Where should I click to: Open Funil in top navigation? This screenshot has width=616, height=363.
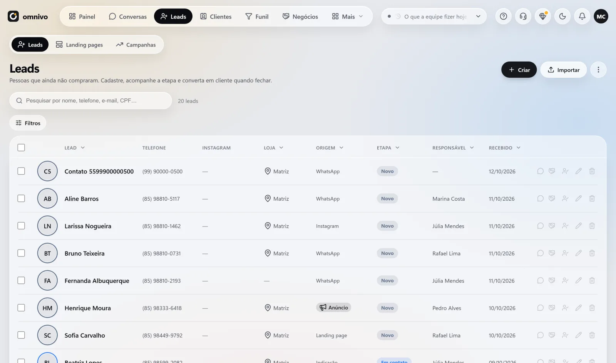(257, 16)
